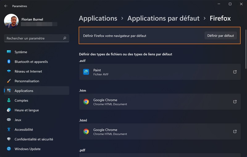Image resolution: width=247 pixels, height=157 pixels.
Task: Click the Jeux gamepad icon
Action: [9, 120]
